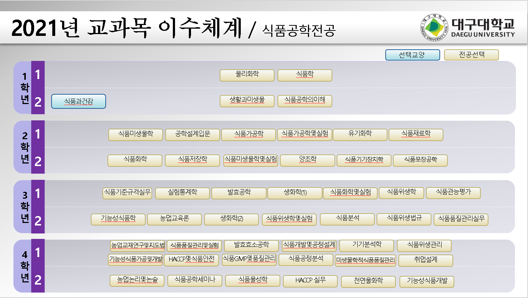Click the HACCP 실무 course box
Viewport: 528px width, 298px height.
click(310, 281)
